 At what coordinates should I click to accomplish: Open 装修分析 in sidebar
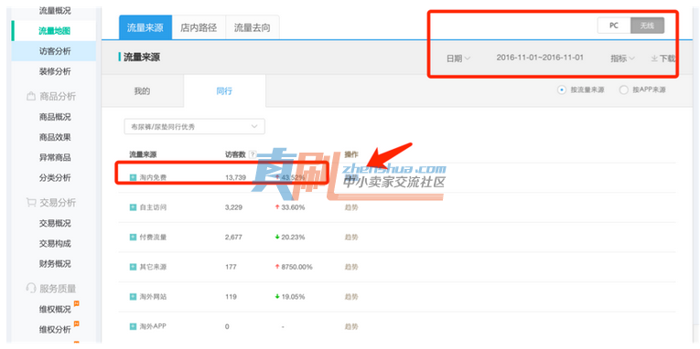pos(55,71)
